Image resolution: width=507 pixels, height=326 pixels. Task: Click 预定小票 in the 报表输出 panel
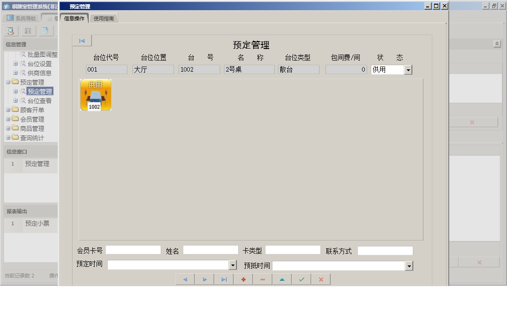point(37,224)
